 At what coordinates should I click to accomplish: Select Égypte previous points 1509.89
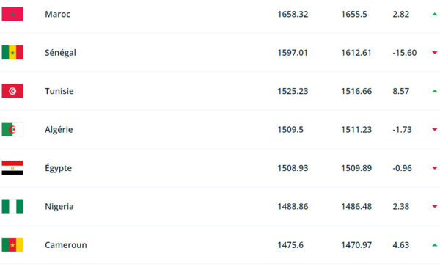tap(356, 168)
